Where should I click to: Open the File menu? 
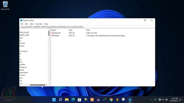click(22, 24)
